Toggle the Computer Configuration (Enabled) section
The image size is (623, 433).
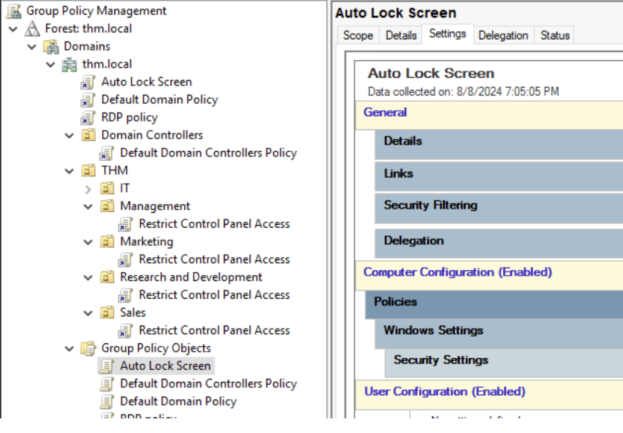(x=457, y=272)
